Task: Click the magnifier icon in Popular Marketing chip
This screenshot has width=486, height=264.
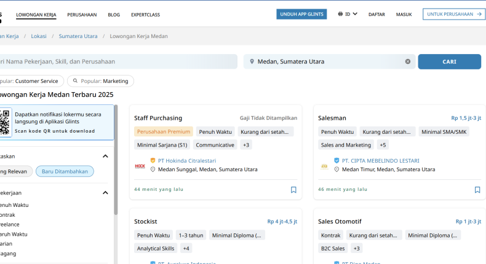Action: (x=75, y=81)
